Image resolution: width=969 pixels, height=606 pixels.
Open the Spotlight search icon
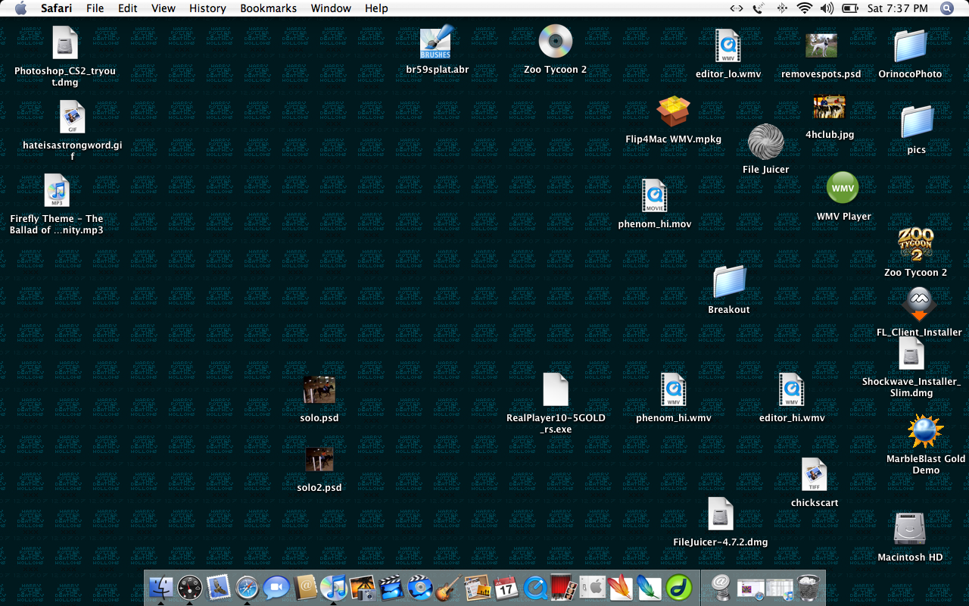pyautogui.click(x=946, y=8)
